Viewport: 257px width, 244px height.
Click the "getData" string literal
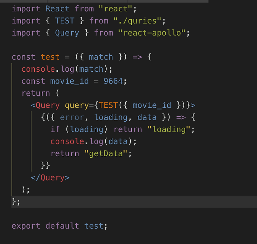(106, 154)
